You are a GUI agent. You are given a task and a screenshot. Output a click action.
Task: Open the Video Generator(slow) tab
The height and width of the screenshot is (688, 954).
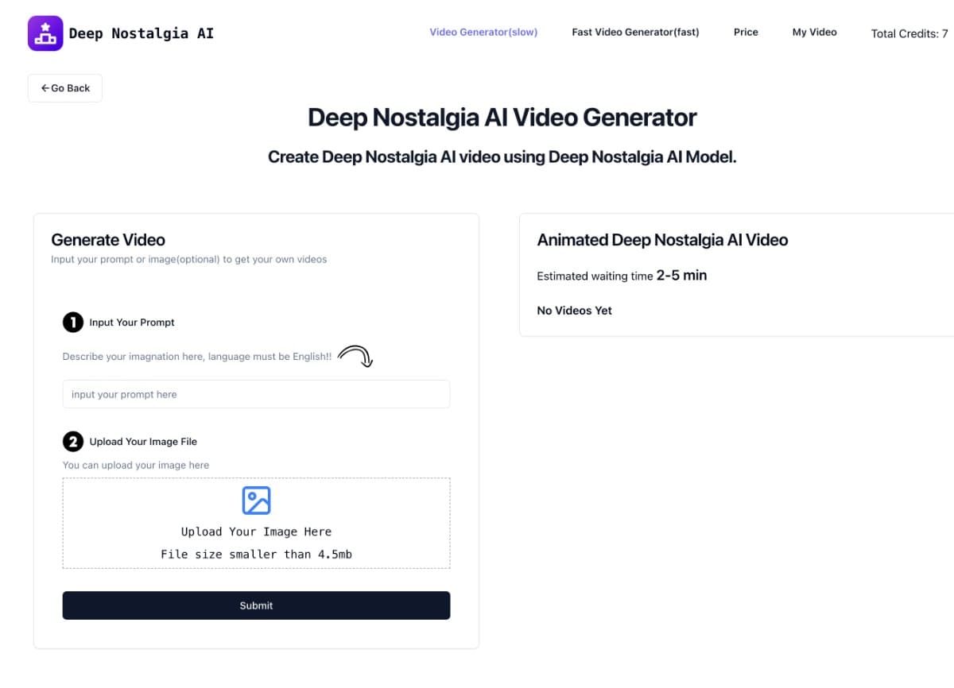tap(483, 33)
